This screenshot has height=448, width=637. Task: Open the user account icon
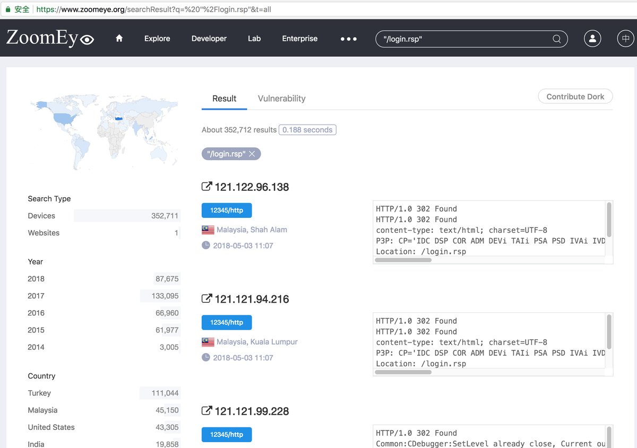point(592,39)
